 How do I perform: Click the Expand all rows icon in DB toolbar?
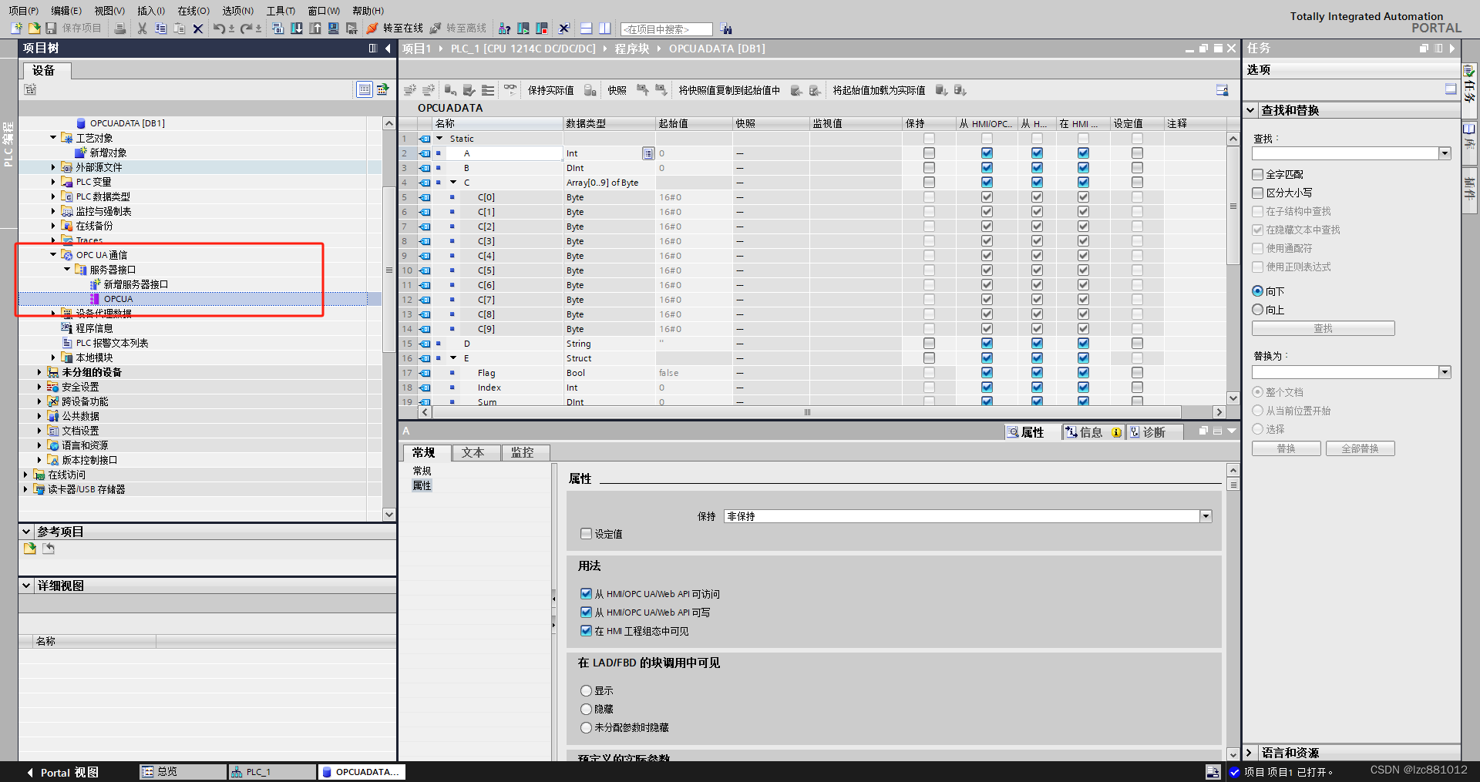(488, 90)
